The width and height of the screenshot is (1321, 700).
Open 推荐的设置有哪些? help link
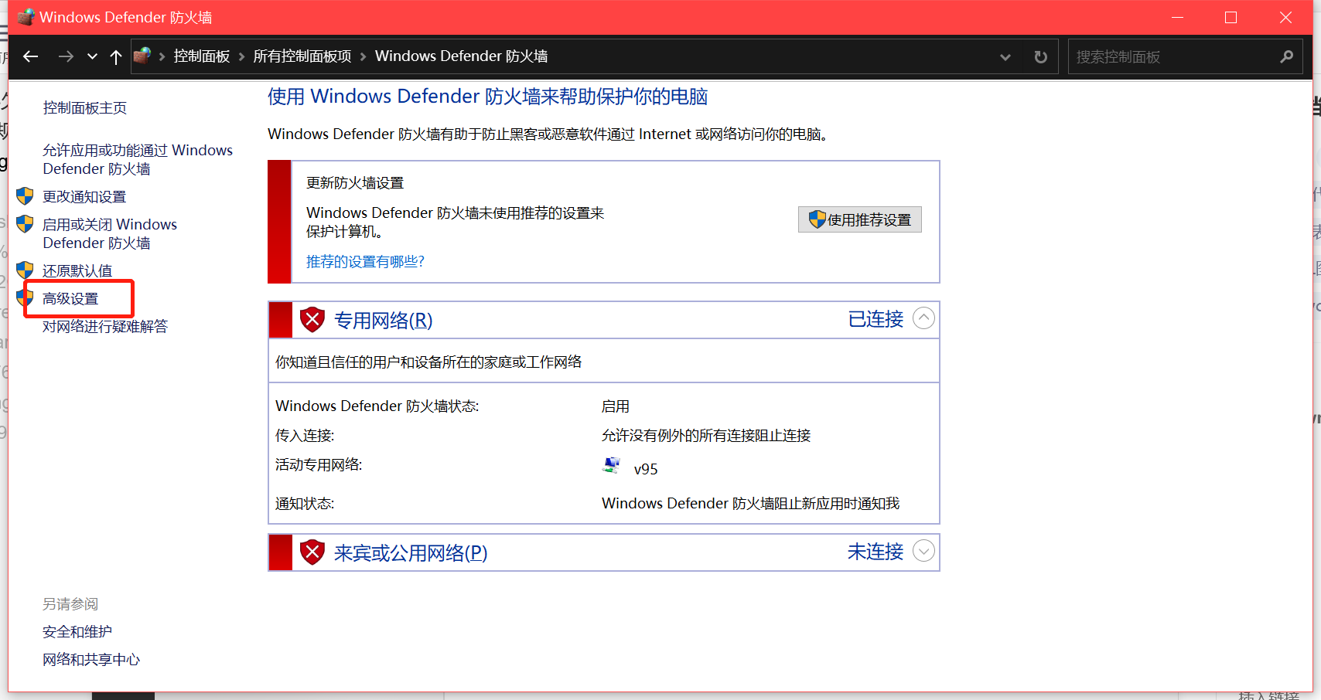tap(365, 262)
